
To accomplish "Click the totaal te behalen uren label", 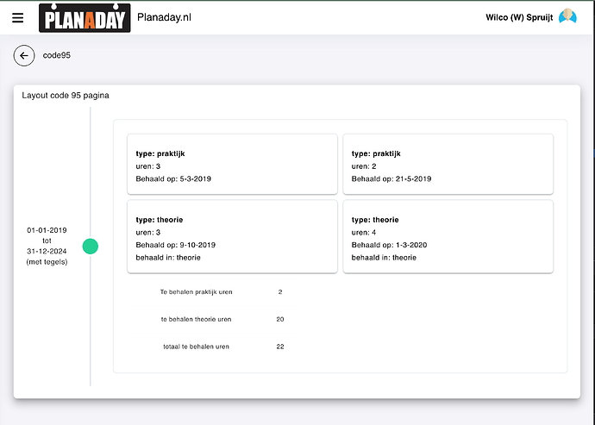I will (x=196, y=347).
